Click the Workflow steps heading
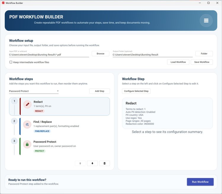Screen dimensions: 222x194 [x=21, y=79]
